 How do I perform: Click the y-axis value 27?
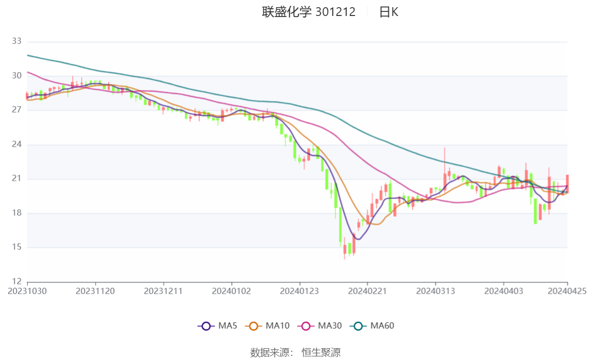(x=16, y=110)
